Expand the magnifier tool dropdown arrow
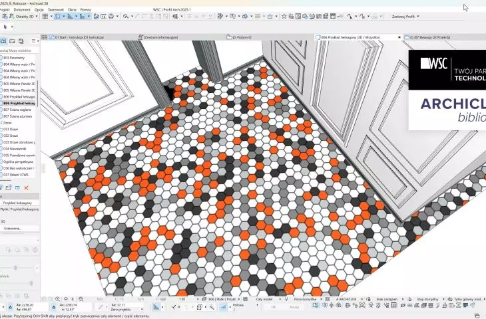This screenshot has height=319, width=486. 132,17
